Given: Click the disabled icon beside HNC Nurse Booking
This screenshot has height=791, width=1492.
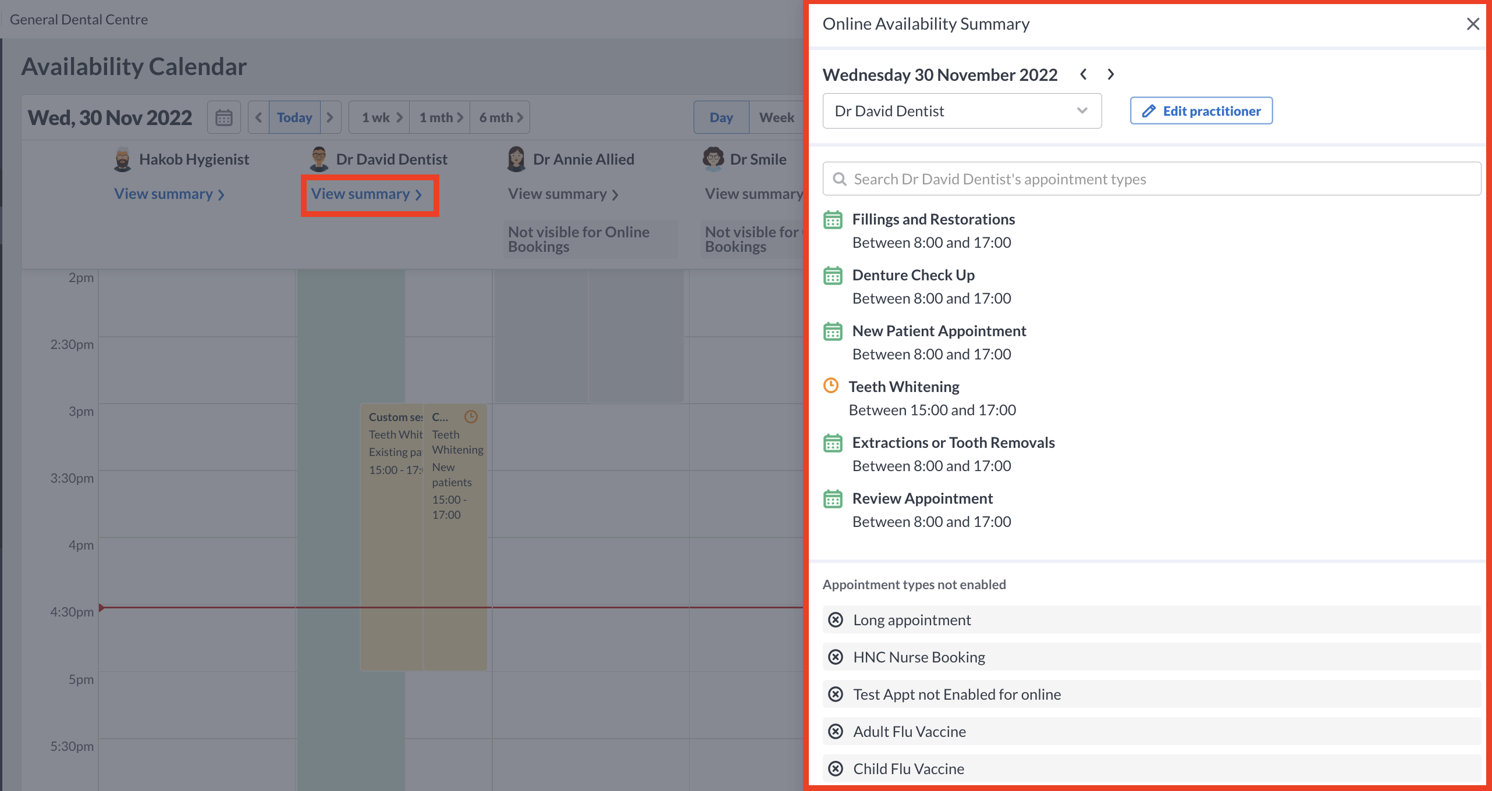Looking at the screenshot, I should pos(836,657).
